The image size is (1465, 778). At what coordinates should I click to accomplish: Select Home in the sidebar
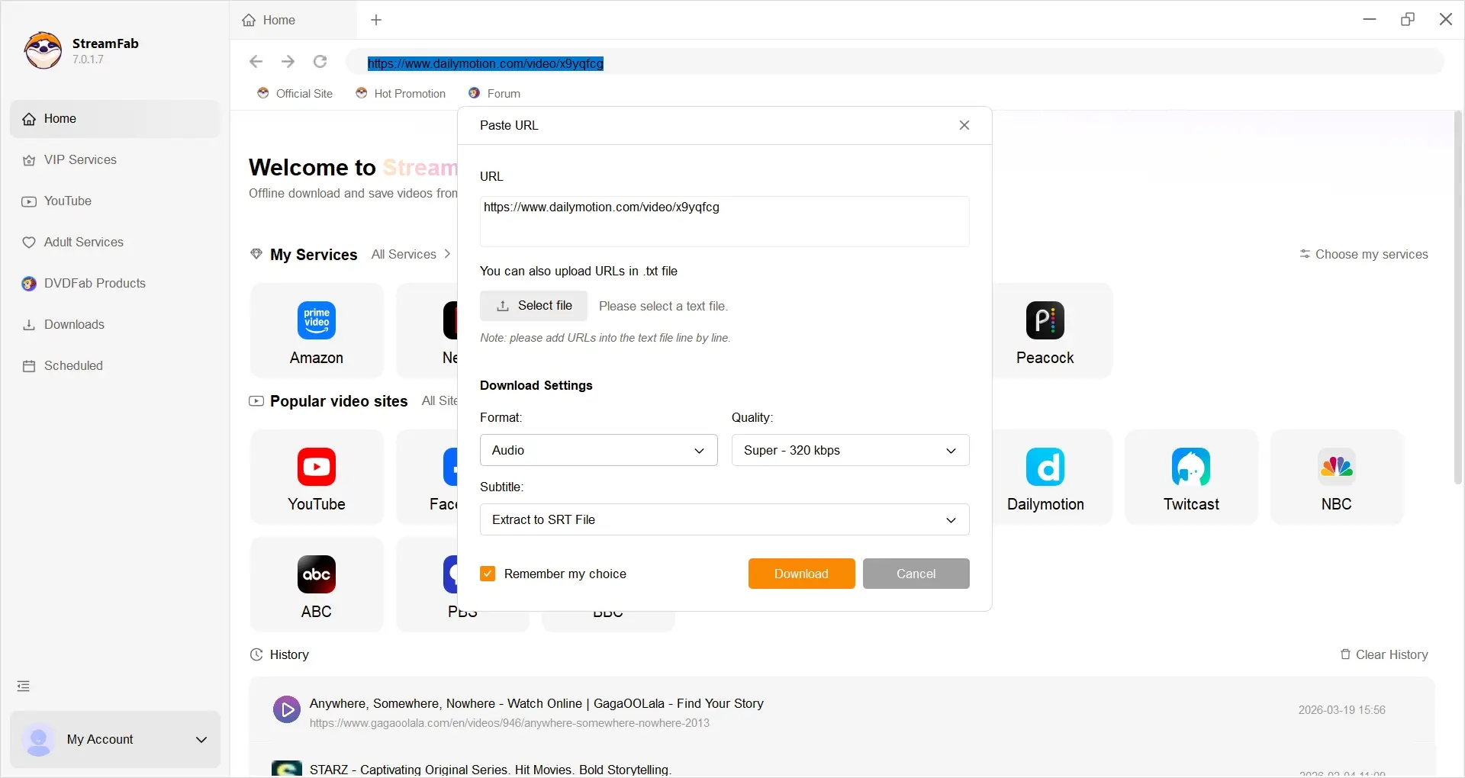coord(115,119)
